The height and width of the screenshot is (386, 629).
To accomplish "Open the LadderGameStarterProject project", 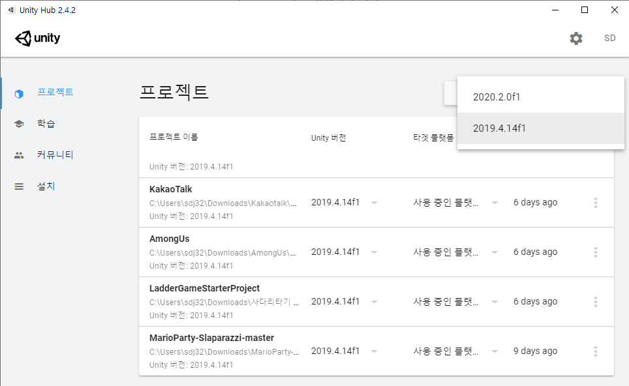I will pyautogui.click(x=204, y=289).
